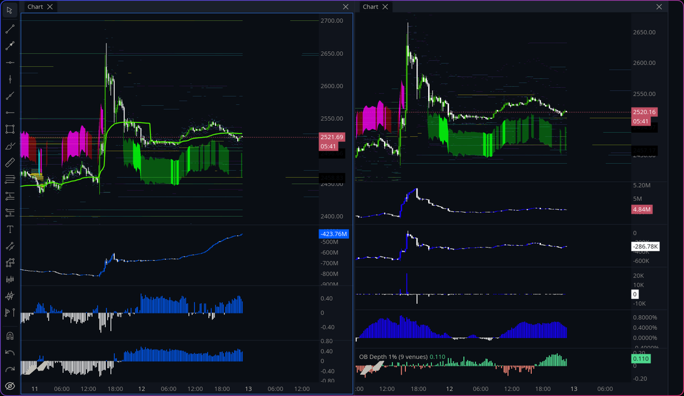Select the horizontal ray tool
The height and width of the screenshot is (396, 684).
coord(10,112)
